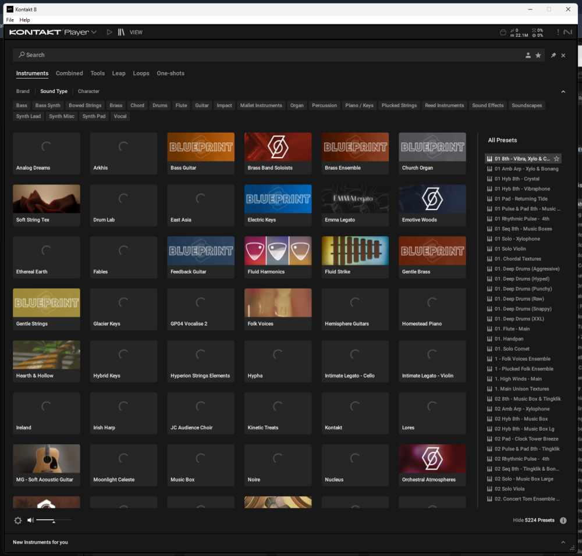Image resolution: width=582 pixels, height=556 pixels.
Task: Select the Folk Voices instrument
Action: (278, 309)
